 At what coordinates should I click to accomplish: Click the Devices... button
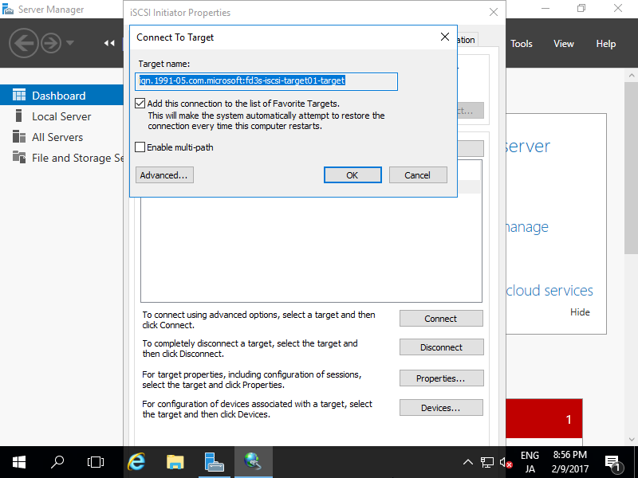(441, 408)
